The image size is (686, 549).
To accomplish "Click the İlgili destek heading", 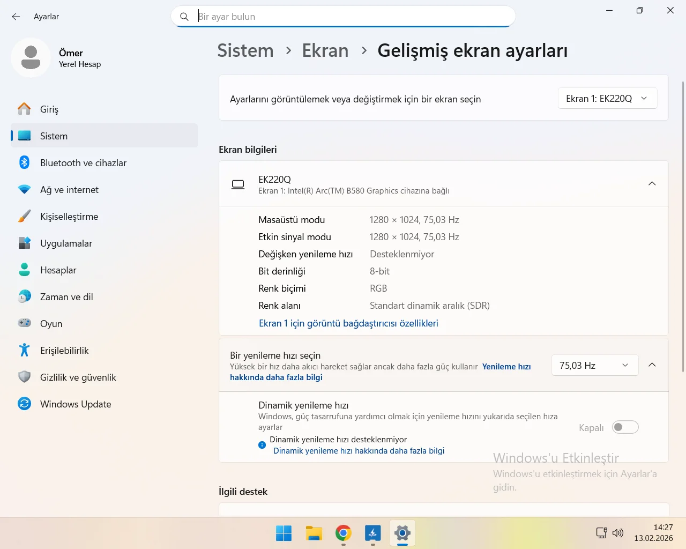I will (x=243, y=492).
